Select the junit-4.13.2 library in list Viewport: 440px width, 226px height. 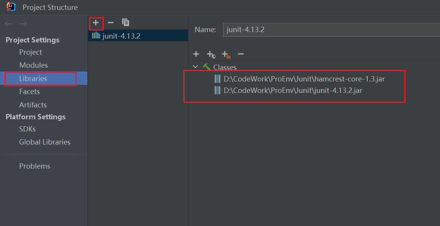pos(138,36)
